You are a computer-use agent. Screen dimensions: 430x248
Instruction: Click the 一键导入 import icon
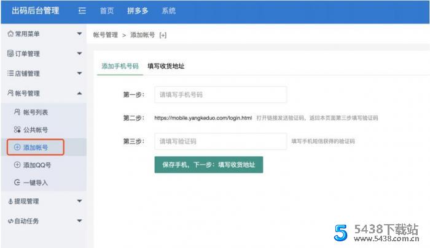point(17,182)
